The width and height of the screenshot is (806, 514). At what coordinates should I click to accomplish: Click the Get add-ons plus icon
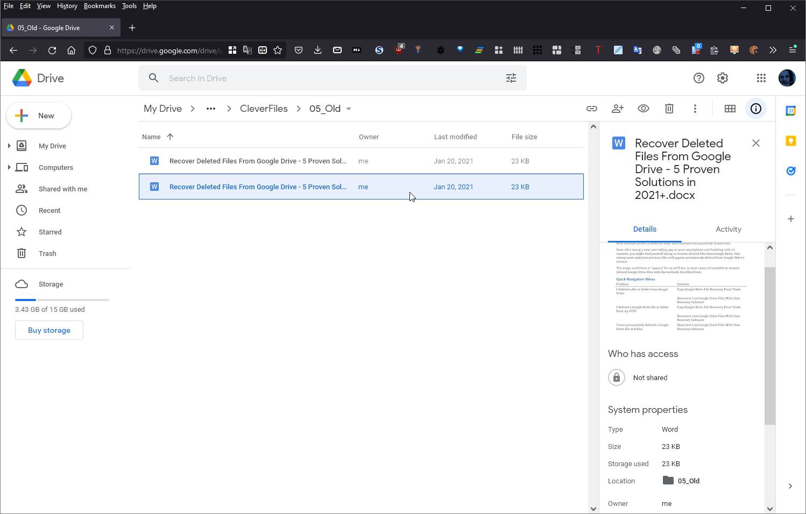790,219
